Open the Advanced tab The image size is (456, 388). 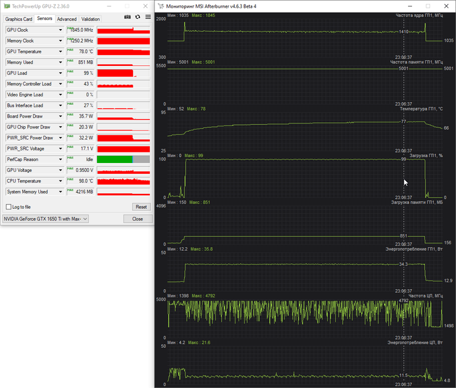(67, 19)
